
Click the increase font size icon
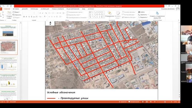40,13
